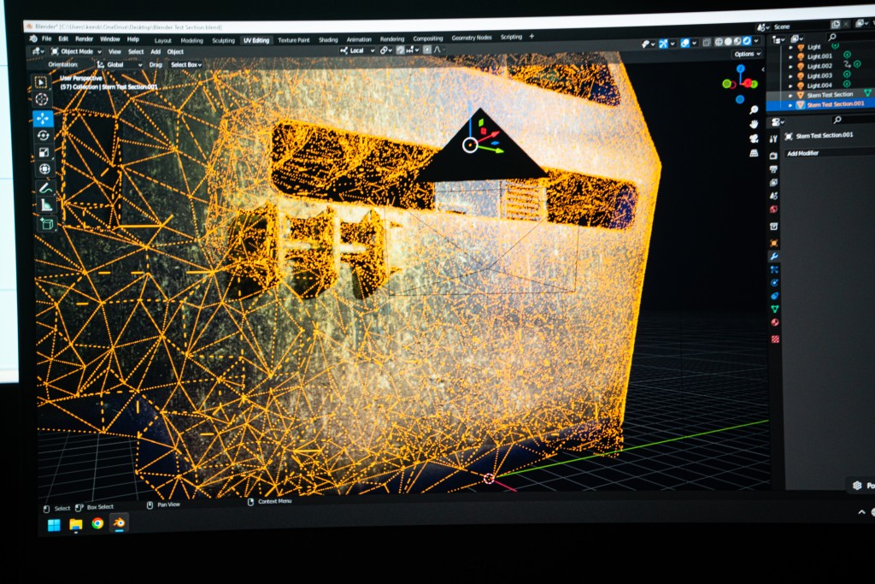Select the Add Cube tool

pyautogui.click(x=46, y=224)
